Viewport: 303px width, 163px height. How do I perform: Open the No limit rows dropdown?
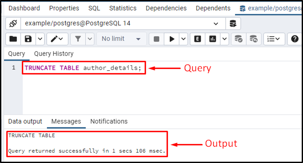pos(121,39)
